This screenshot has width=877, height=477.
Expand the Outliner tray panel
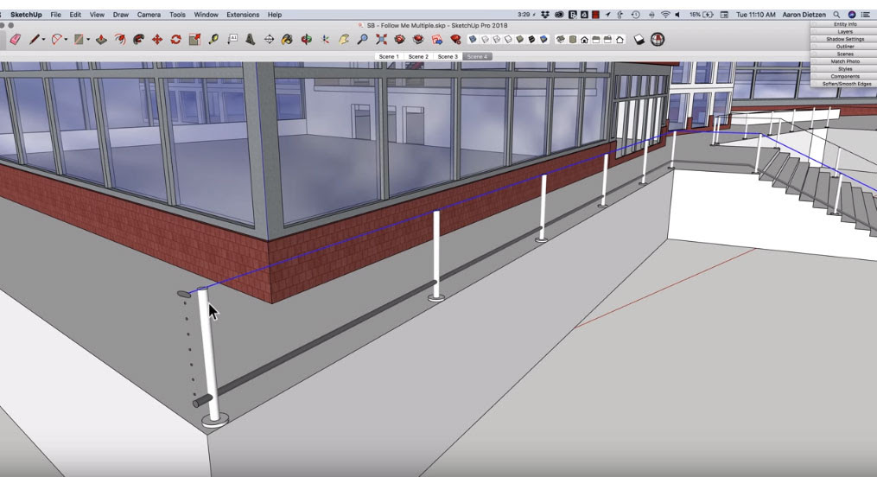(844, 47)
